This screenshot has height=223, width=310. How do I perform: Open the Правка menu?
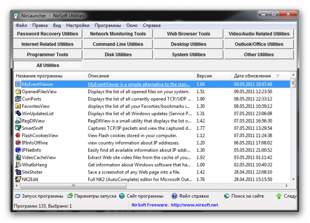(x=40, y=25)
